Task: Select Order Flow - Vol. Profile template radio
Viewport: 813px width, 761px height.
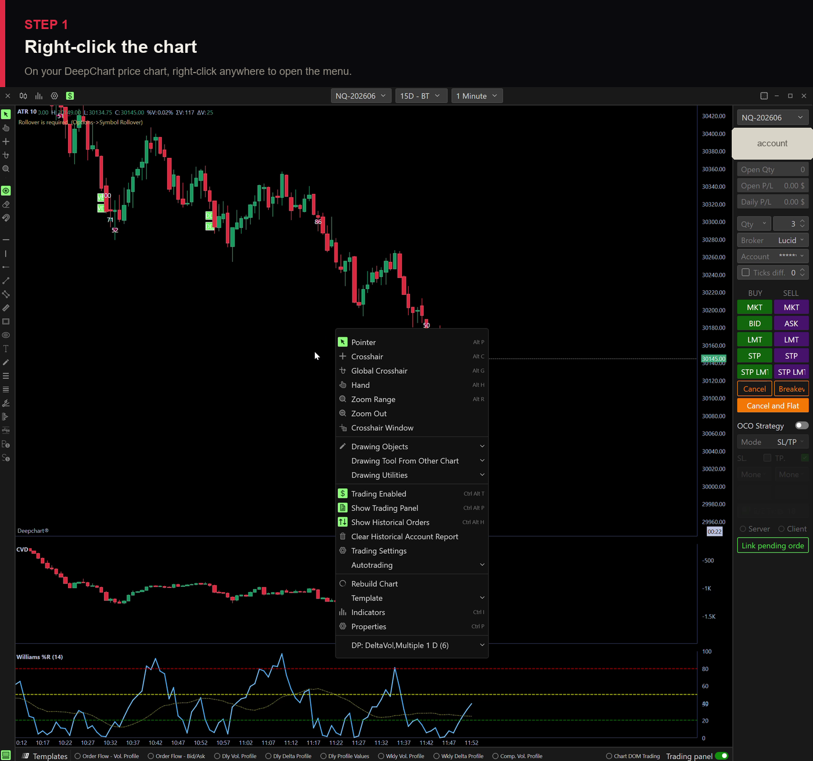Action: pyautogui.click(x=77, y=756)
